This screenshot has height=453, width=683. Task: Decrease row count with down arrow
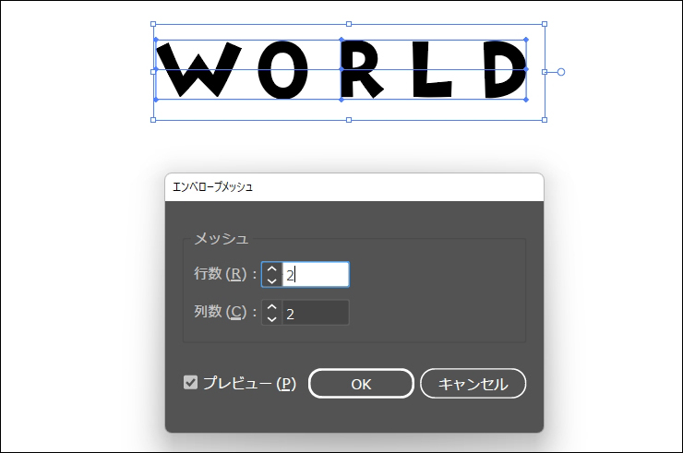tap(271, 280)
